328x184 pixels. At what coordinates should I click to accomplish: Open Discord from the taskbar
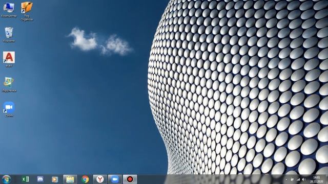tap(40, 179)
